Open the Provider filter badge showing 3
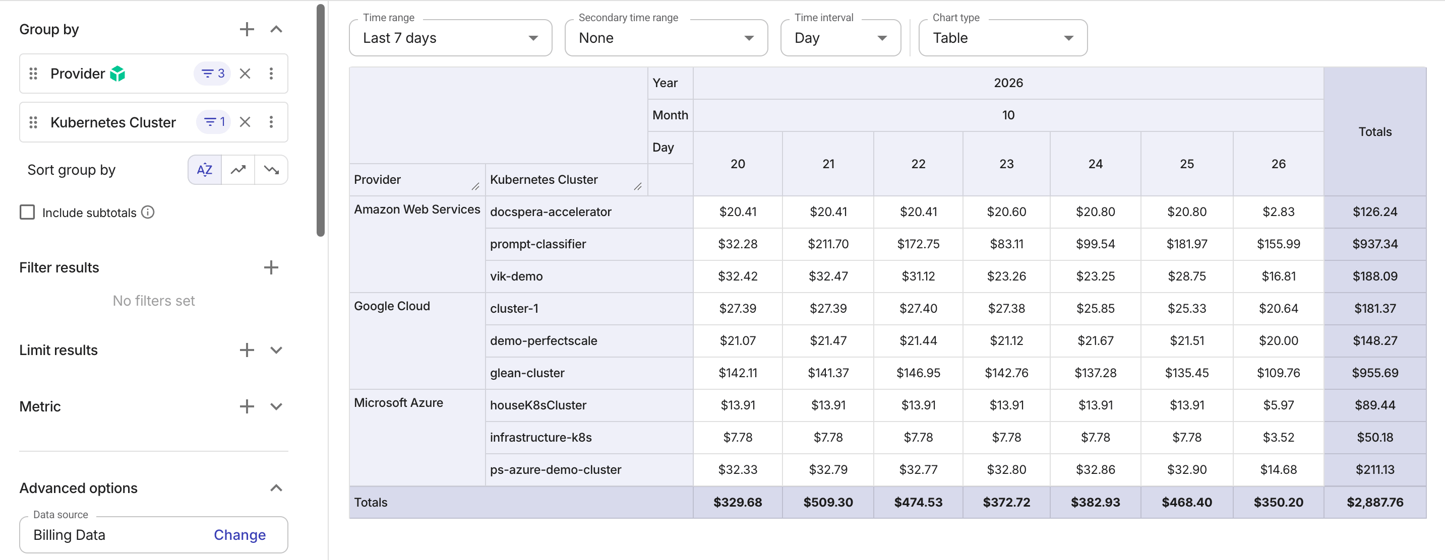The height and width of the screenshot is (560, 1445). point(213,74)
